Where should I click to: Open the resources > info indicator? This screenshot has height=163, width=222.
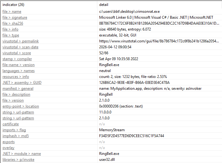16,77
